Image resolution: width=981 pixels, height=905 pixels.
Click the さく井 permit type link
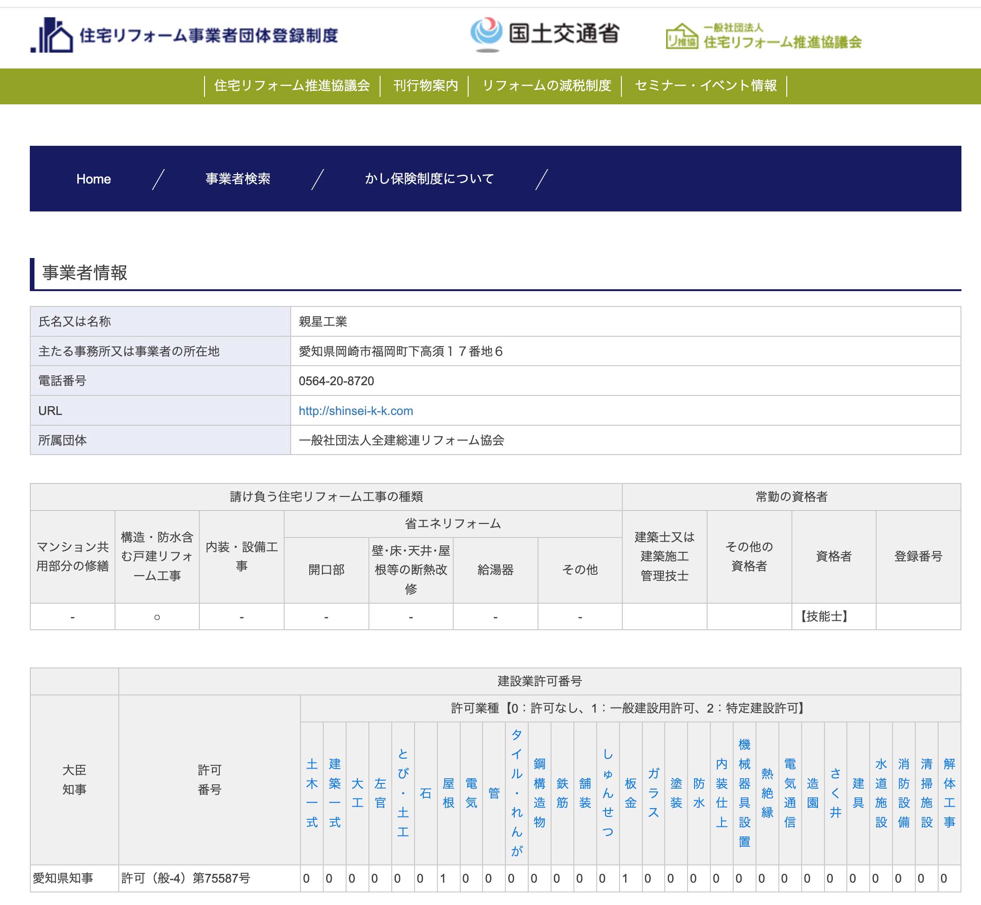[836, 793]
